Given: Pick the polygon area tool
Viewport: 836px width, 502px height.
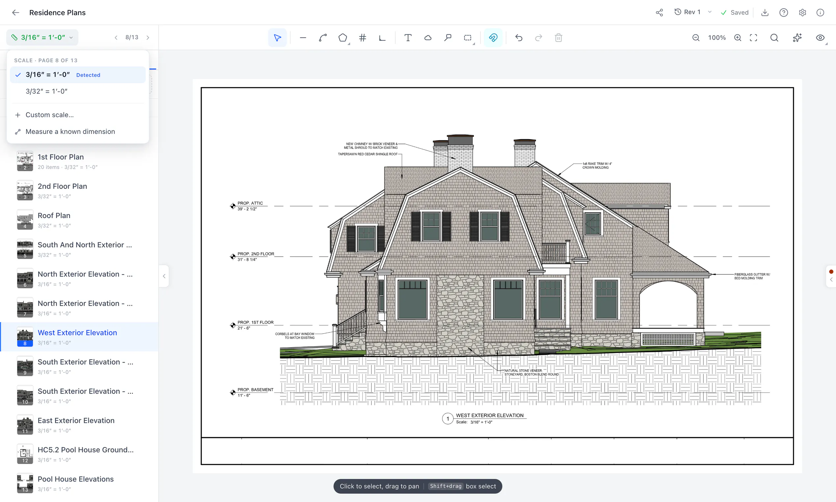Looking at the screenshot, I should [x=343, y=38].
